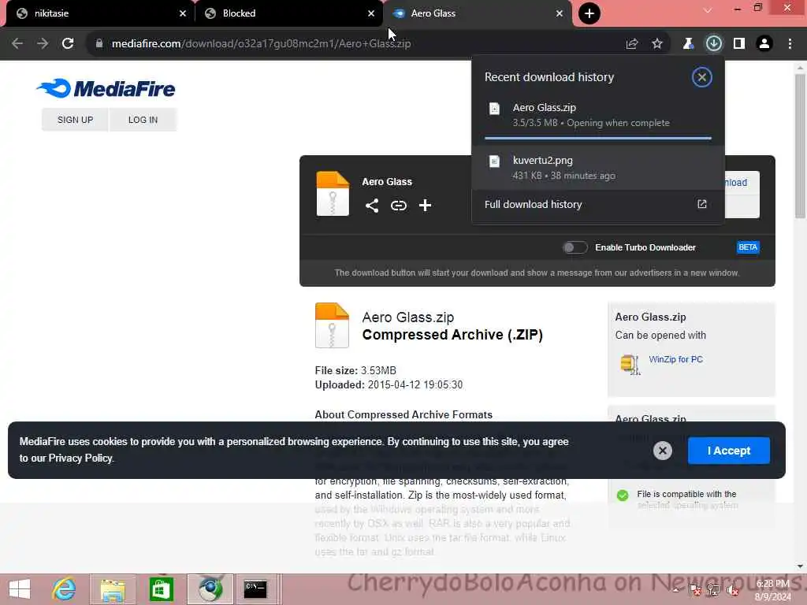Click the taskbar clock
This screenshot has height=605, width=807.
772,590
